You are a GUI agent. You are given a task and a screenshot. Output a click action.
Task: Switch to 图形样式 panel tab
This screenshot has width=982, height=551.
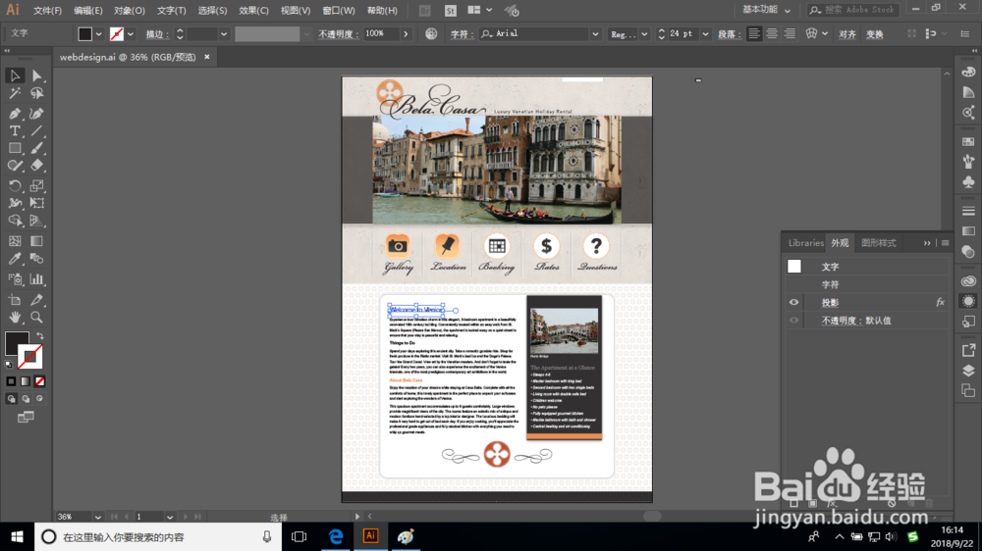878,243
